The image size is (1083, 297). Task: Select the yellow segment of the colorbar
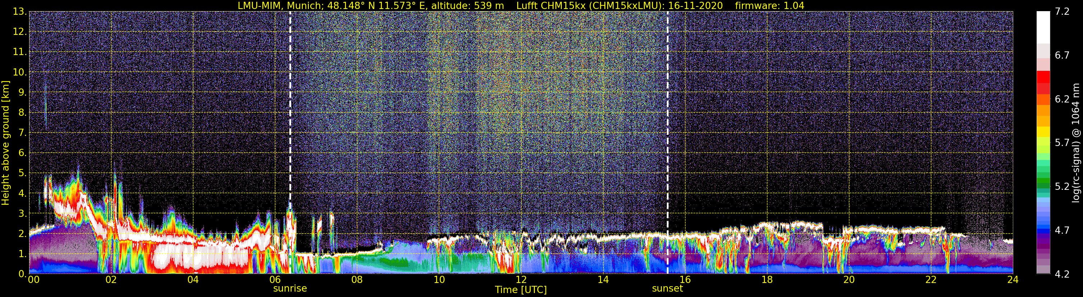pos(1043,132)
